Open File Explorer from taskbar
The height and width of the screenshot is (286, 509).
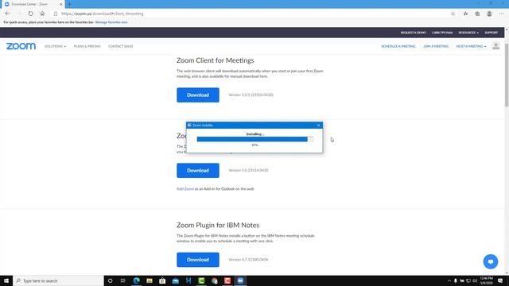[150, 280]
